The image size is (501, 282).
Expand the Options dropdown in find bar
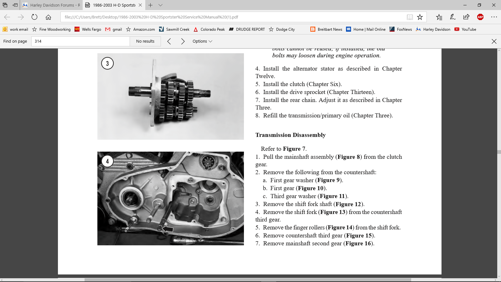tap(202, 41)
